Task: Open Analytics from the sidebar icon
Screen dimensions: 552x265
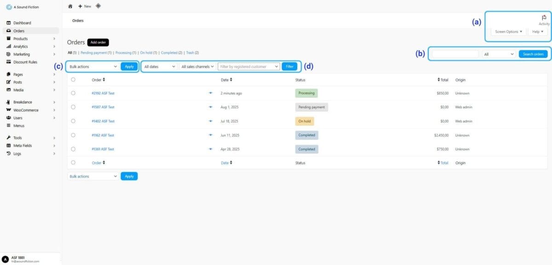Action: (x=9, y=46)
